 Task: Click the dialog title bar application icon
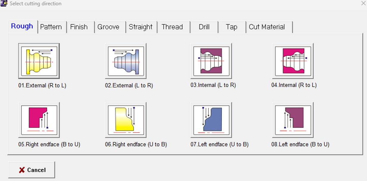click(x=4, y=4)
